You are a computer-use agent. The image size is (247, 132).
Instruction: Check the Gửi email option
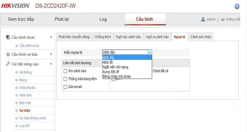(x=65, y=87)
